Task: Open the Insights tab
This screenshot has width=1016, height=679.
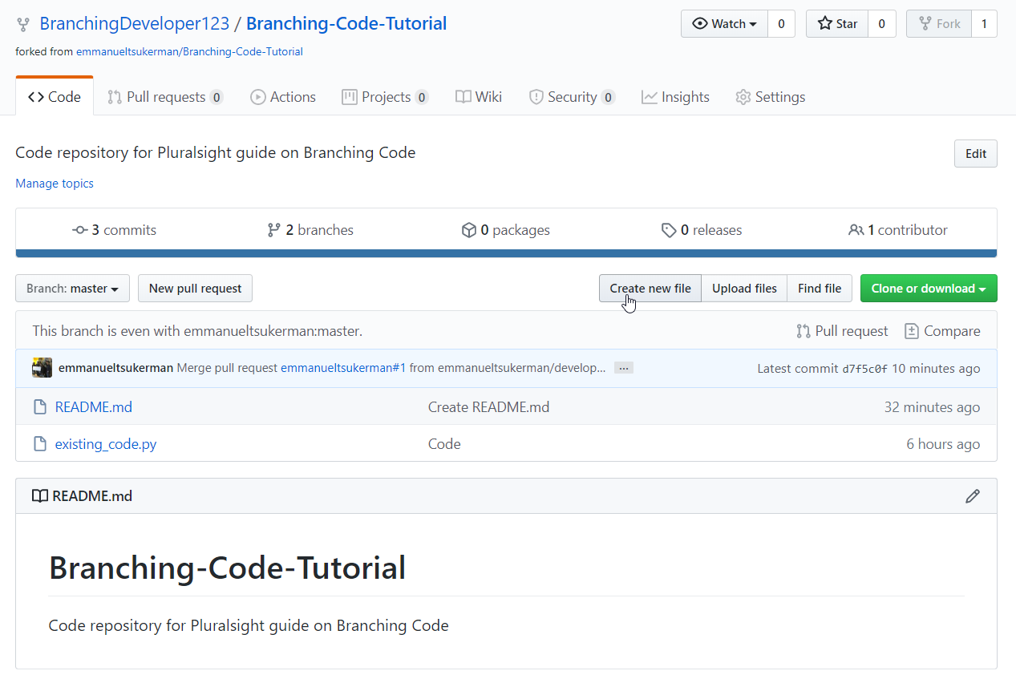Action: point(675,97)
